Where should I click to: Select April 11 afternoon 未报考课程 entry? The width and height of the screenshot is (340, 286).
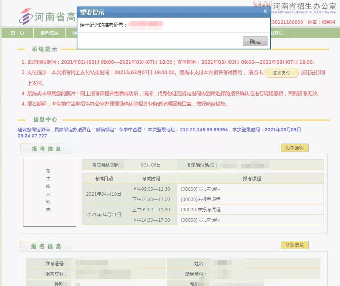click(201, 220)
